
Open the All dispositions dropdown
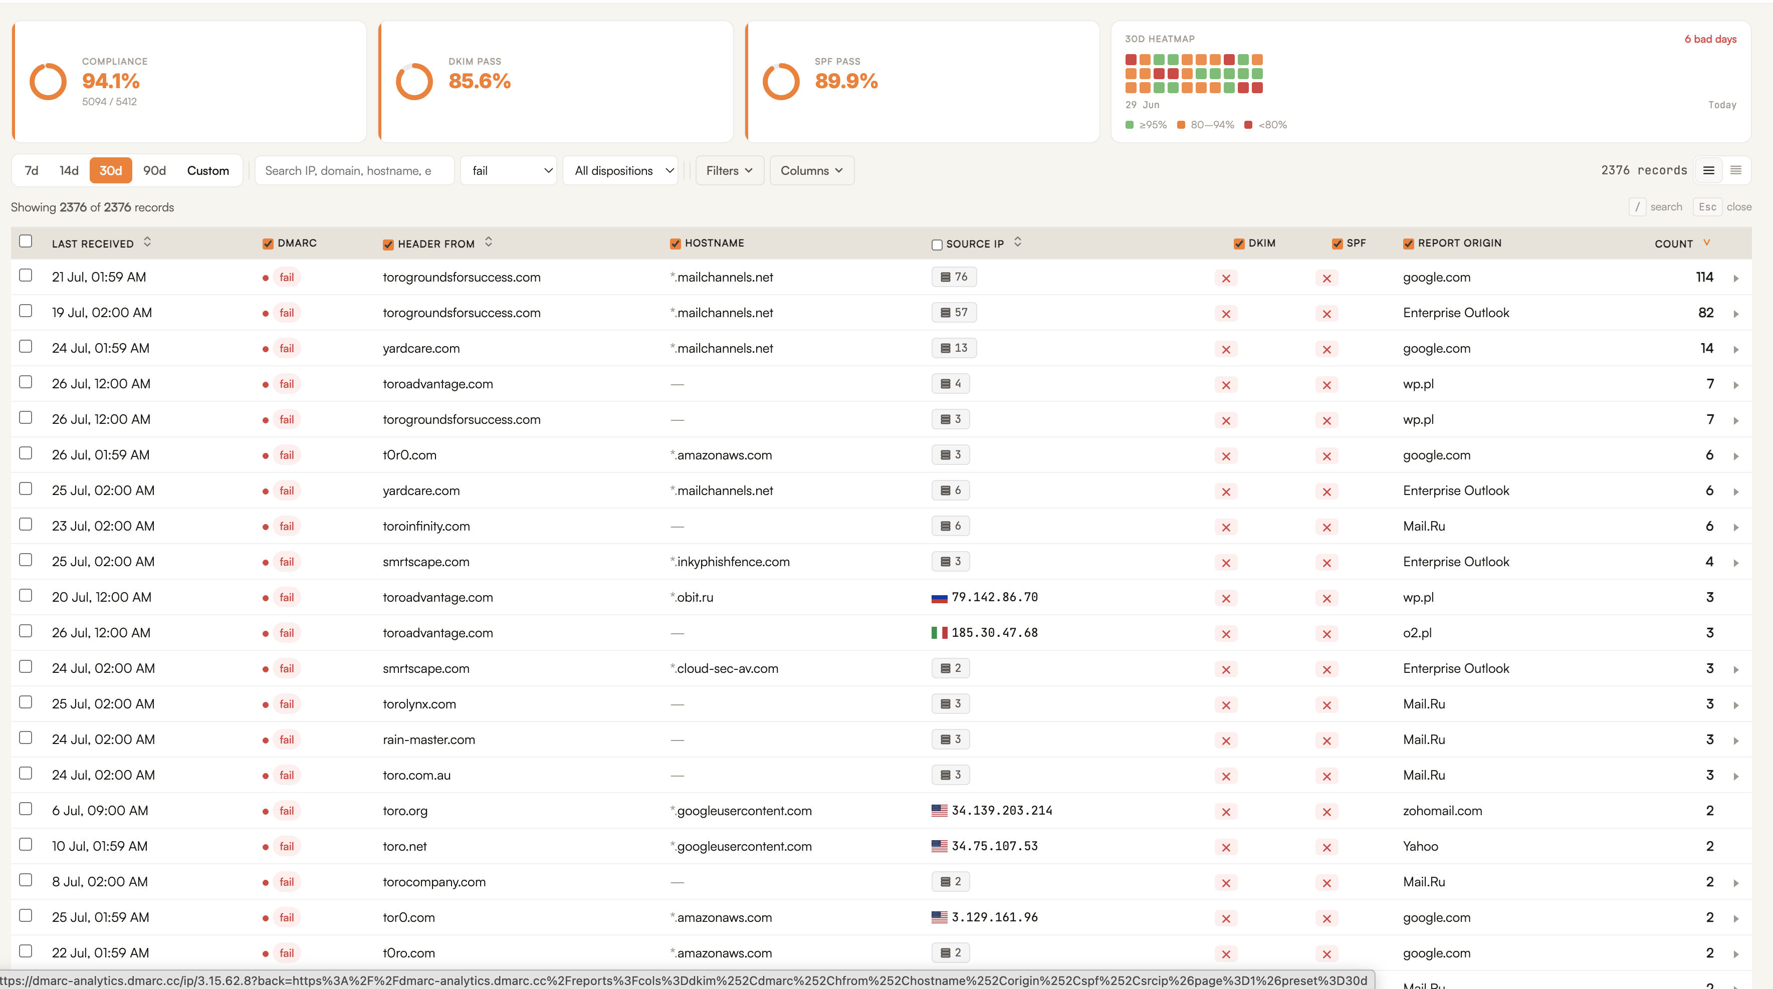[x=621, y=171]
